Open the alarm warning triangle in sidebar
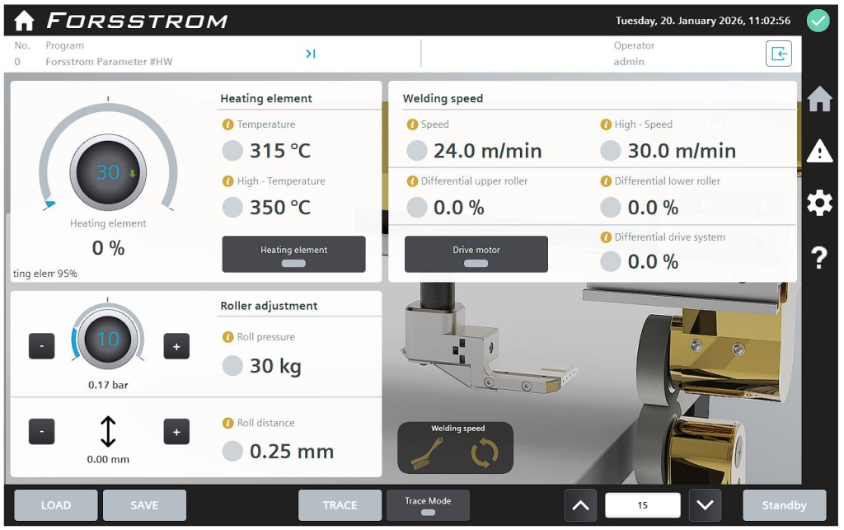The height and width of the screenshot is (530, 844). 819,151
